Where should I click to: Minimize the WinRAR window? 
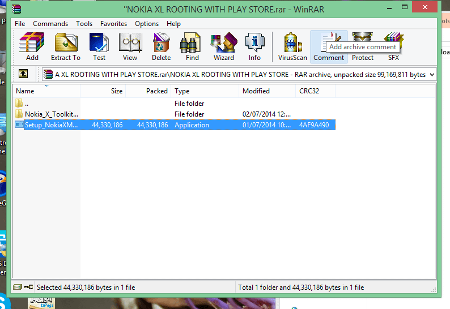tap(389, 8)
